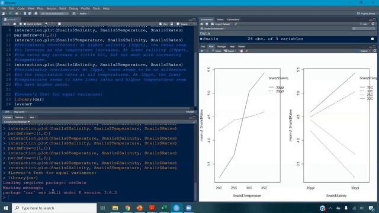Open the Code menu

pyautogui.click(x=21, y=8)
